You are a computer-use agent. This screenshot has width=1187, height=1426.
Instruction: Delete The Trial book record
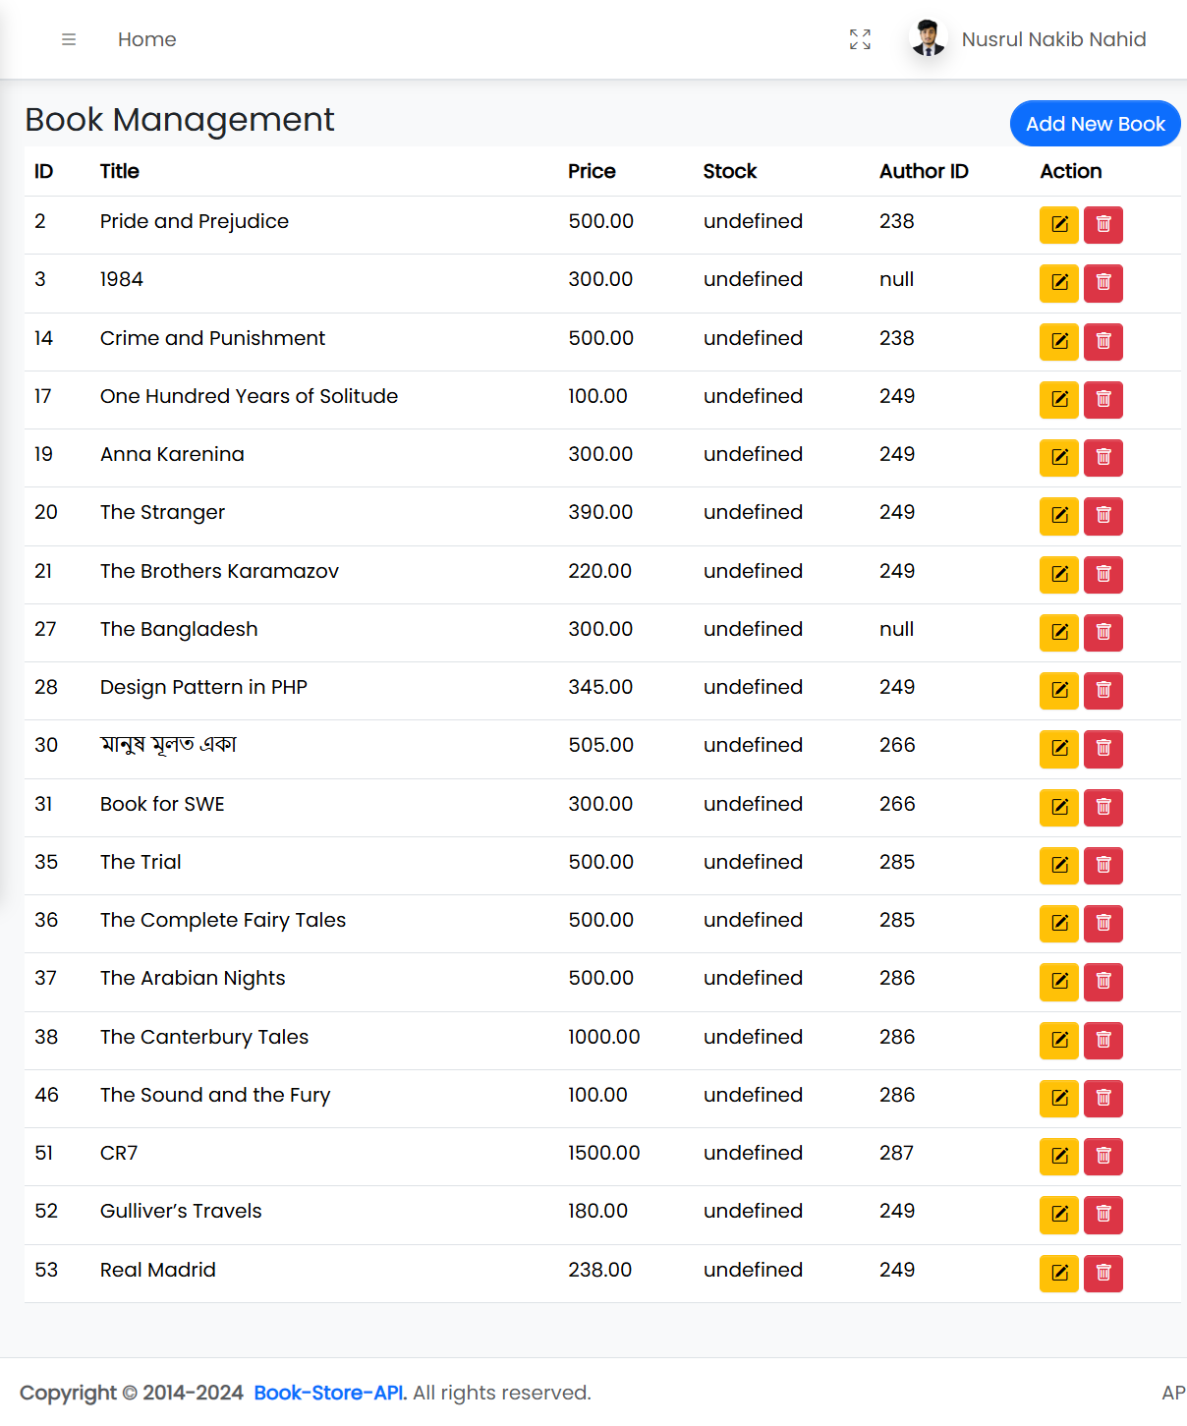(1102, 866)
